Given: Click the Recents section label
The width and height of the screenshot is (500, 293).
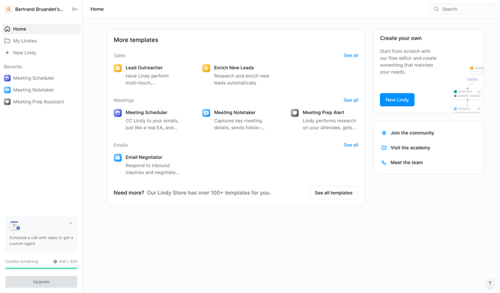Looking at the screenshot, I should click(x=12, y=67).
